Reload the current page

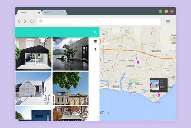(x=32, y=21)
